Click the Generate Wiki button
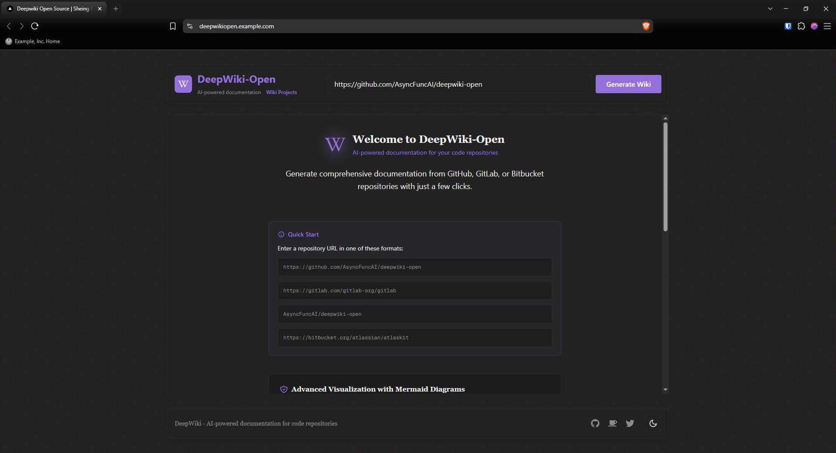This screenshot has width=836, height=453. point(628,84)
